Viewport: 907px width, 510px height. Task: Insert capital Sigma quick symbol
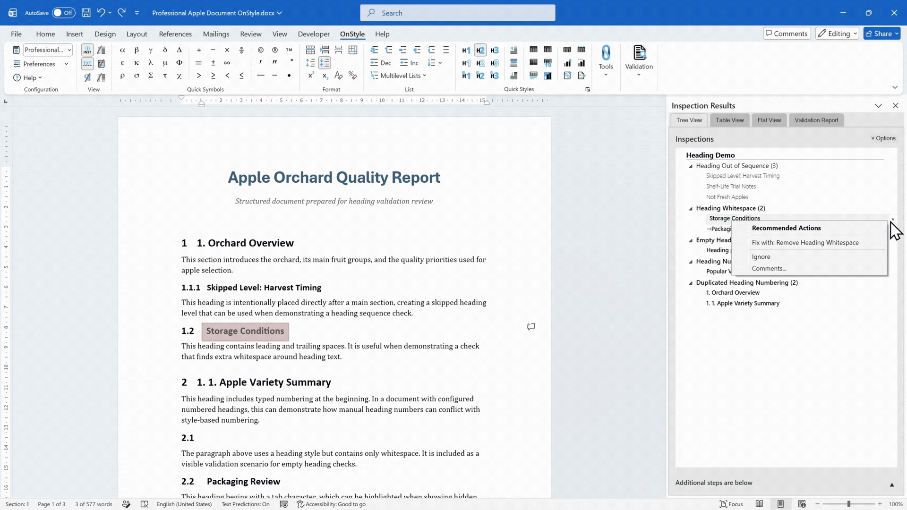pyautogui.click(x=151, y=76)
